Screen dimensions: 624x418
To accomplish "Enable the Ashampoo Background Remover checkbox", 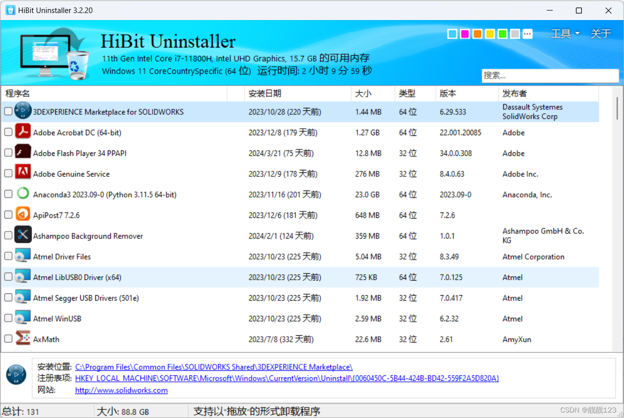I will point(8,236).
